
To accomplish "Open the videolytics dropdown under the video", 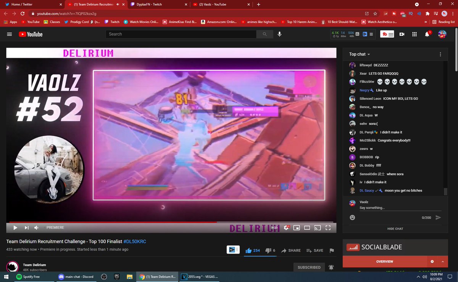I will pos(233,250).
